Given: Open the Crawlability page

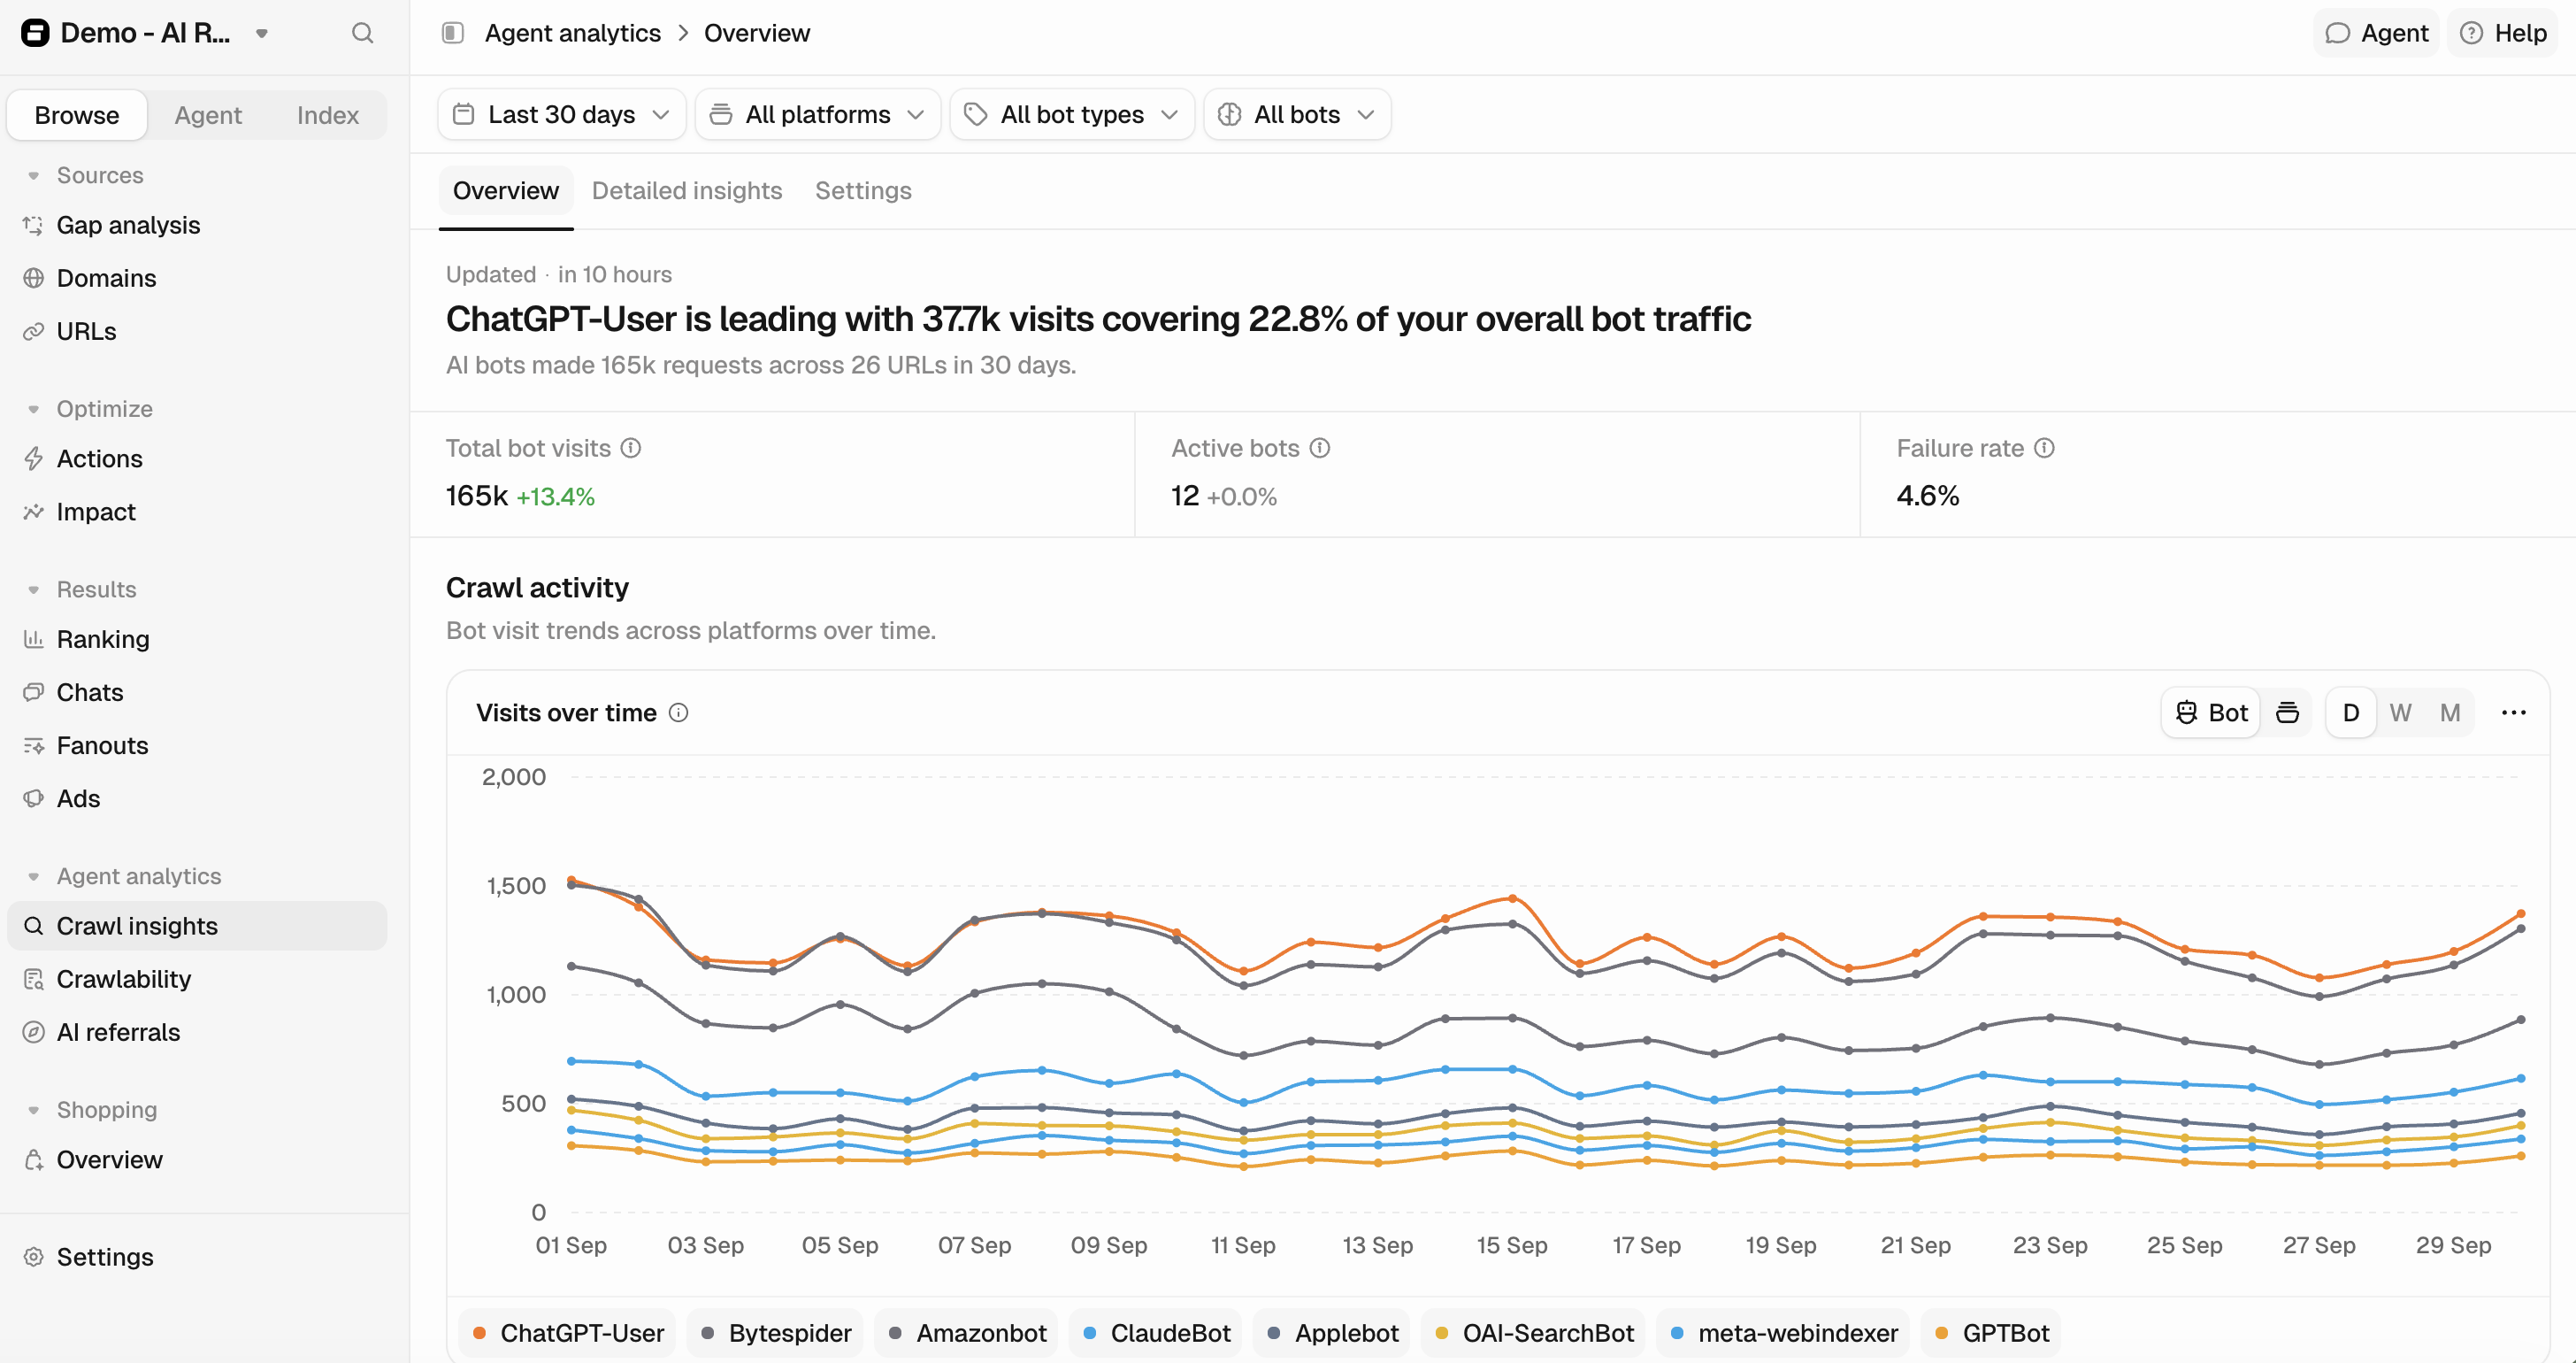Looking at the screenshot, I should pos(123,979).
